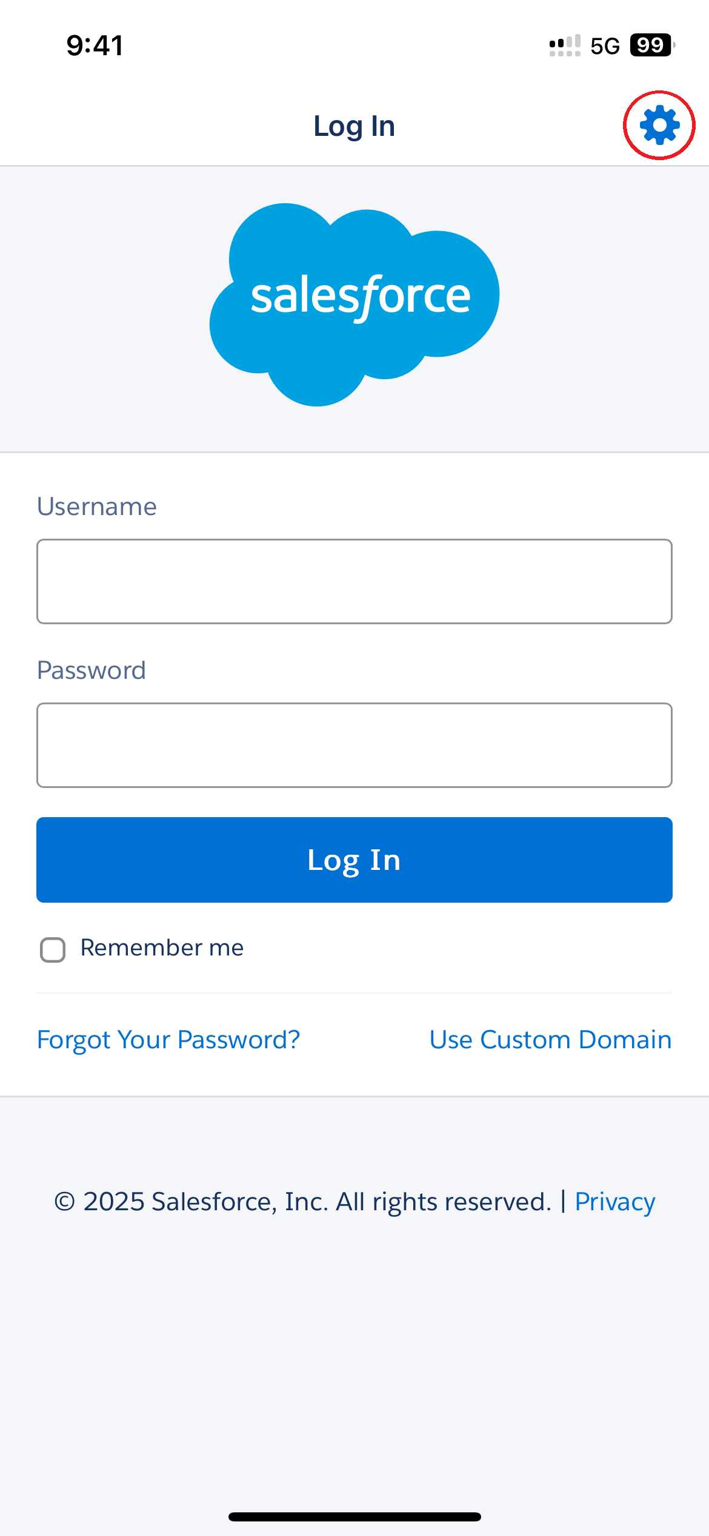Tap the Username field label
Screen dimensions: 709x1536
97,506
